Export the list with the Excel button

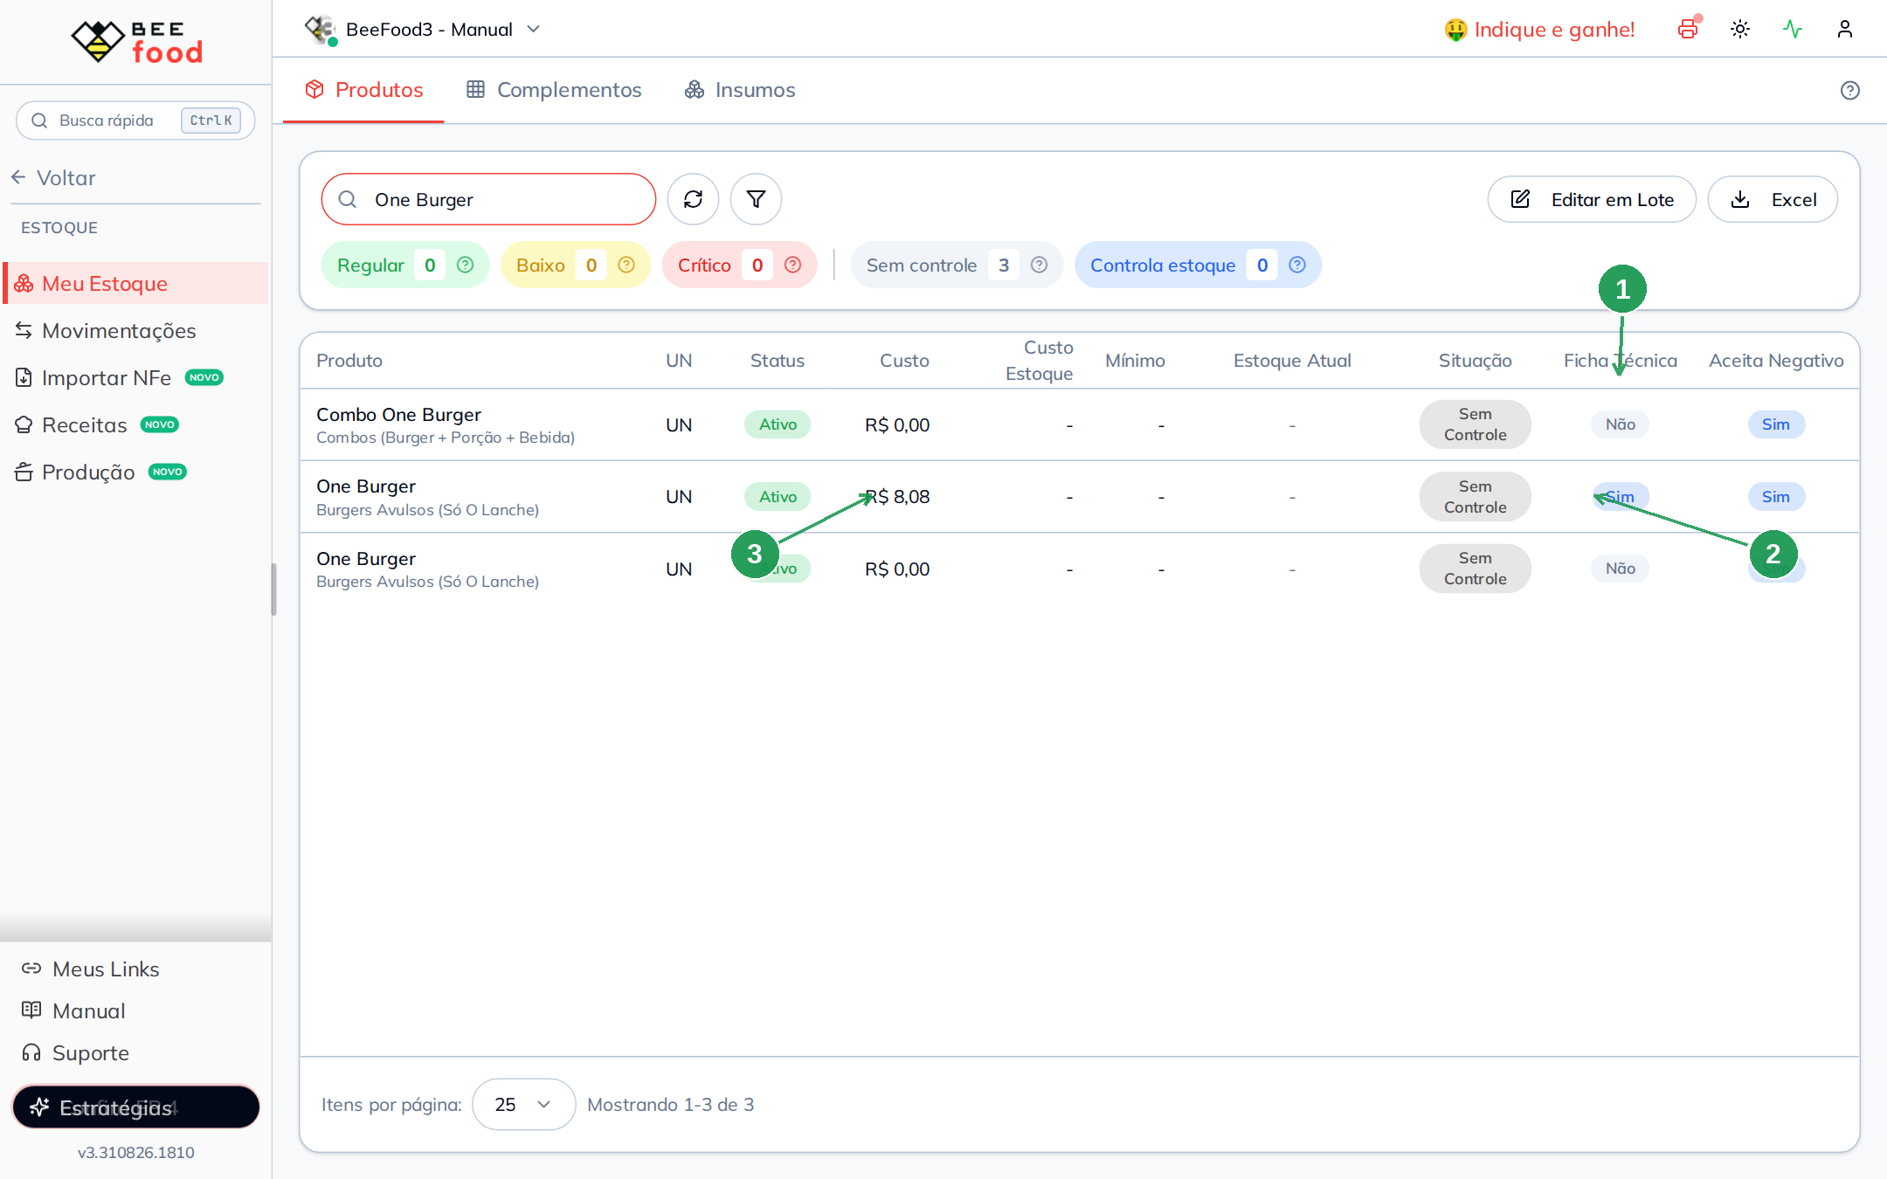[x=1773, y=199]
